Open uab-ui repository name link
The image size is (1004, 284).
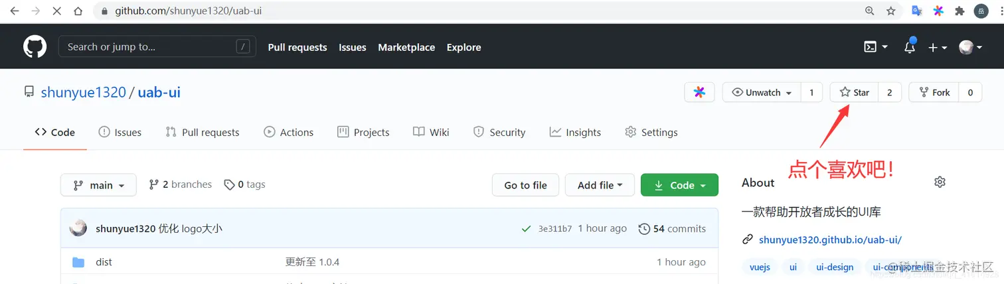coord(159,92)
